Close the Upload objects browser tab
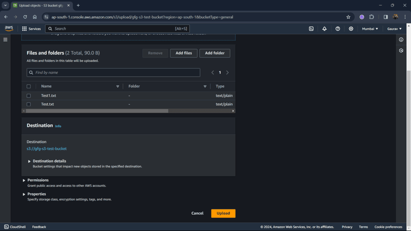Image resolution: width=411 pixels, height=231 pixels. point(68,5)
